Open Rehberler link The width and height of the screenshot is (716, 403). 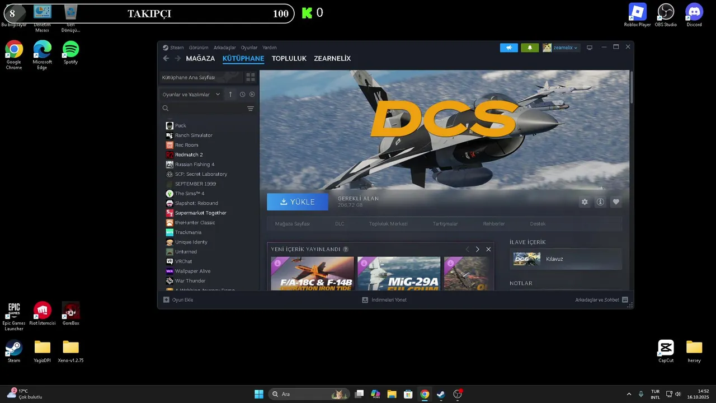tap(494, 224)
